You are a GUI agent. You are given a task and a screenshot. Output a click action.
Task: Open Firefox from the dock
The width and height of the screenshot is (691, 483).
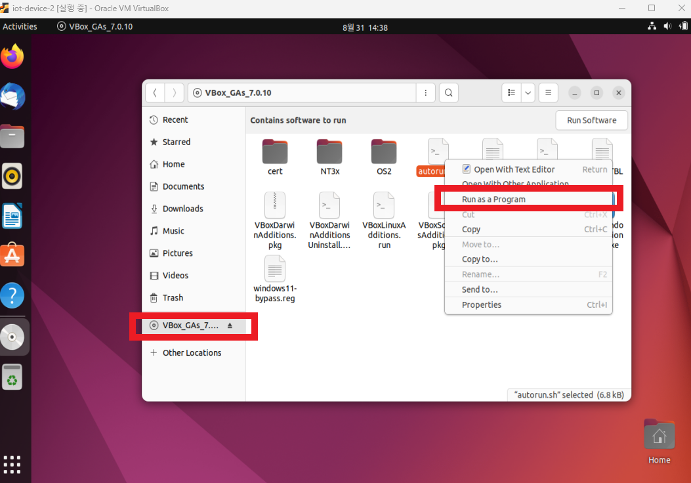[x=12, y=56]
